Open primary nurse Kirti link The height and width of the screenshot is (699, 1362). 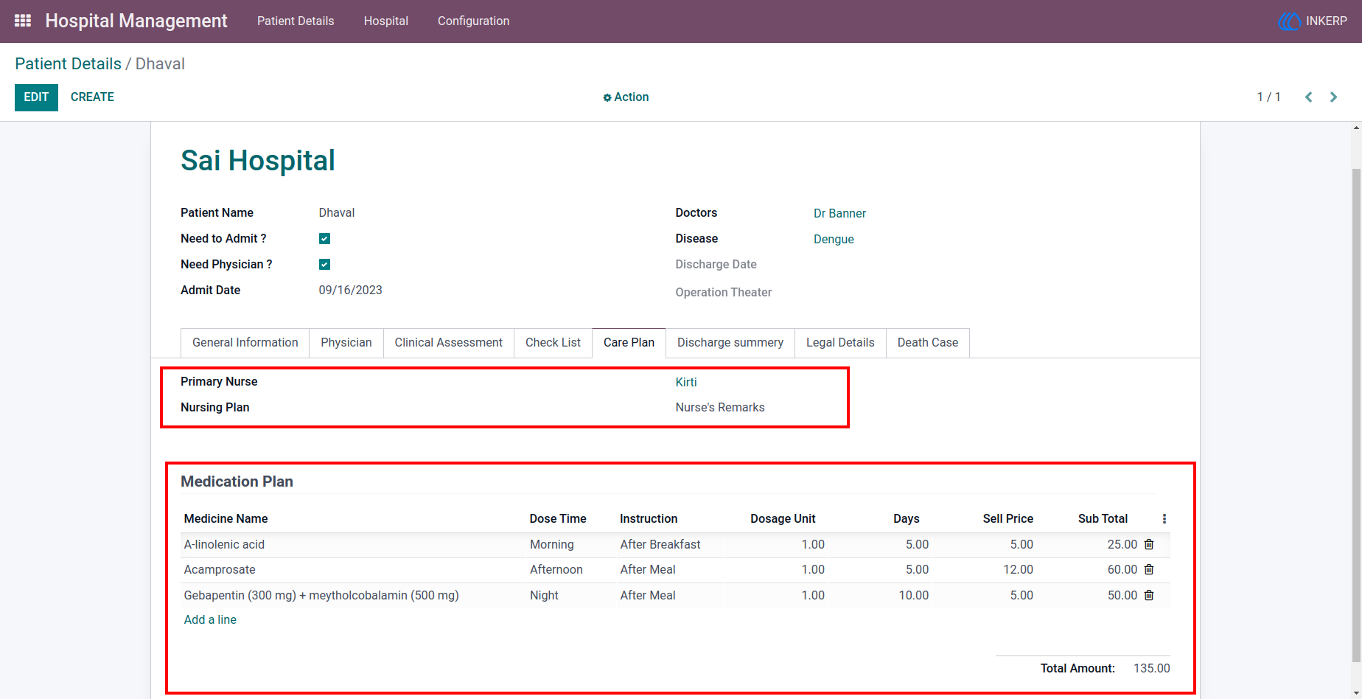[x=686, y=382]
